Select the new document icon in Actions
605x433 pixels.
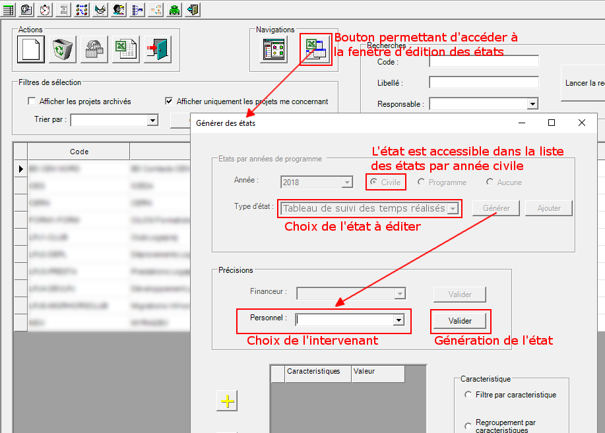click(x=30, y=49)
